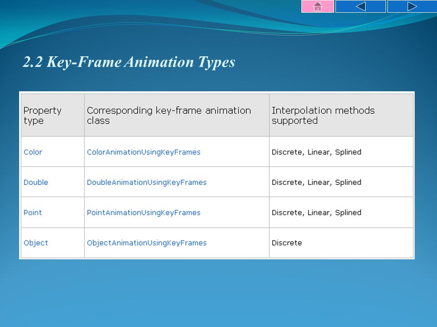Click the pink home icon button

(x=317, y=6)
